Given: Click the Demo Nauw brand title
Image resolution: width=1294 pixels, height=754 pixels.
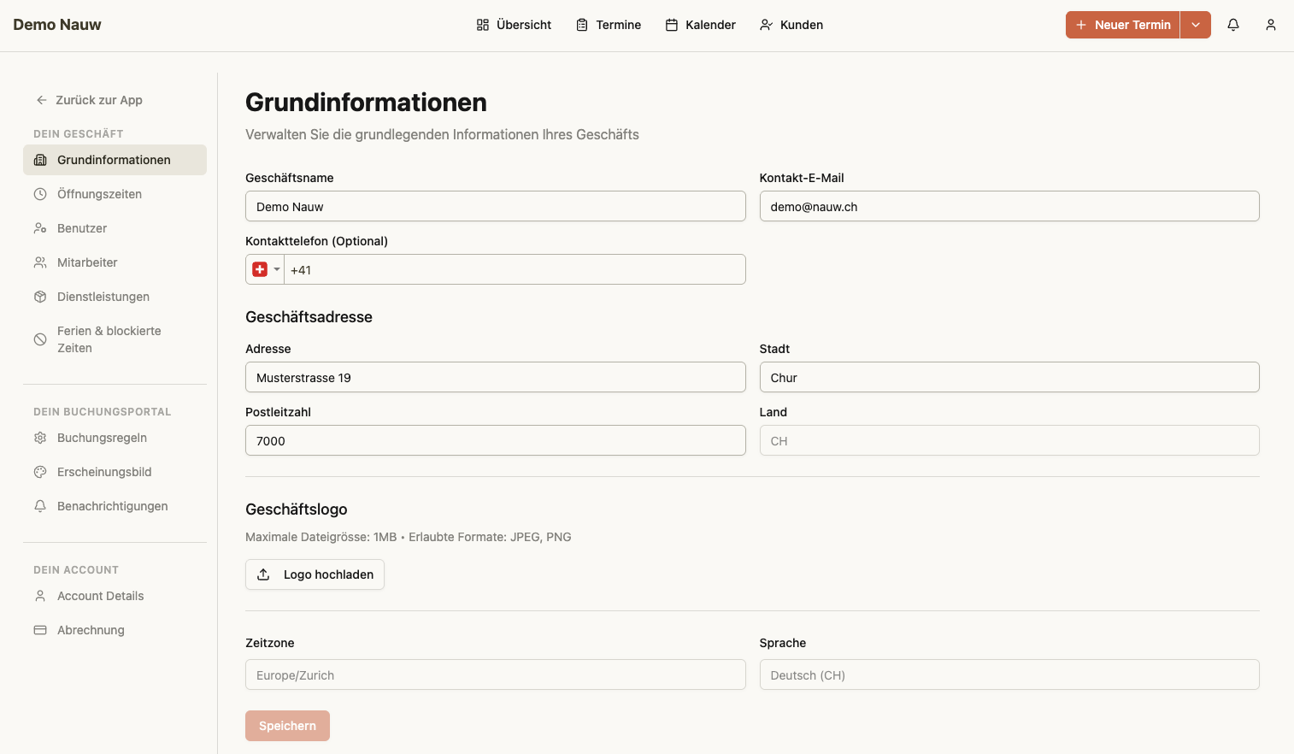Looking at the screenshot, I should (x=57, y=25).
